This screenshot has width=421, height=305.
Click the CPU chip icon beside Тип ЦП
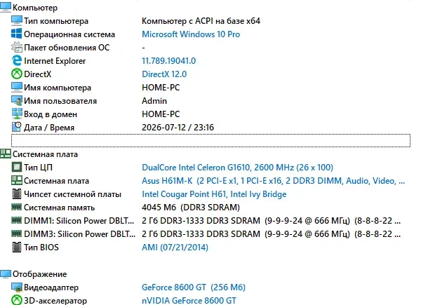(16, 167)
